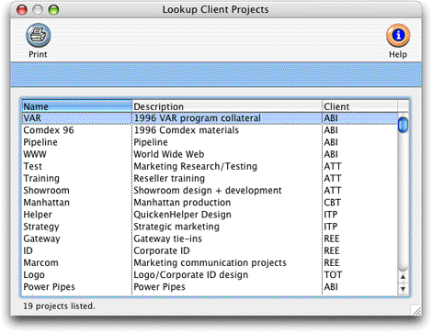Click the green zoom window button

point(53,10)
